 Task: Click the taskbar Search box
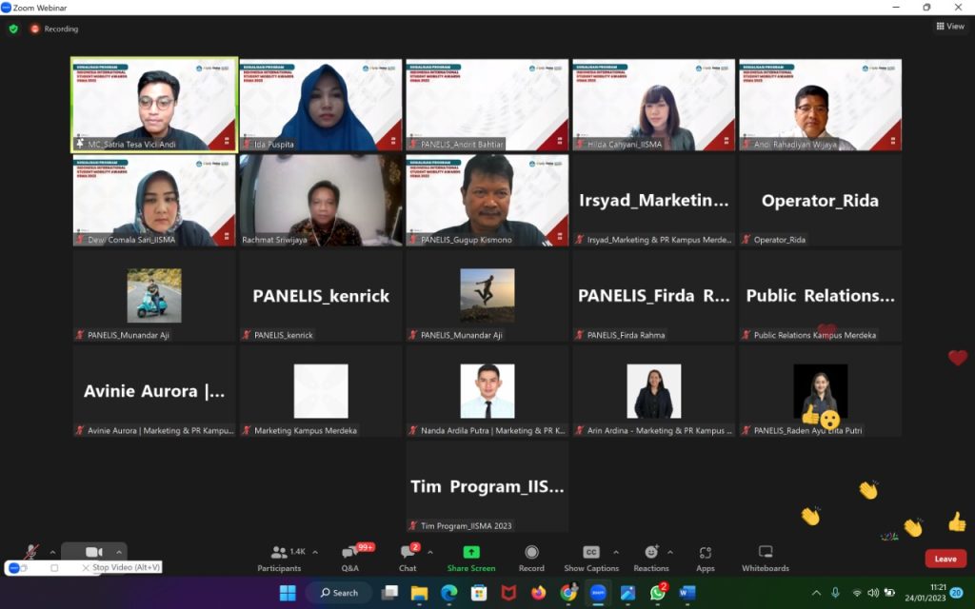[x=339, y=593]
